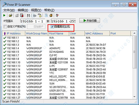Click host name 系统屋-12281837
Screen dimensions: 139x105
coord(58,69)
